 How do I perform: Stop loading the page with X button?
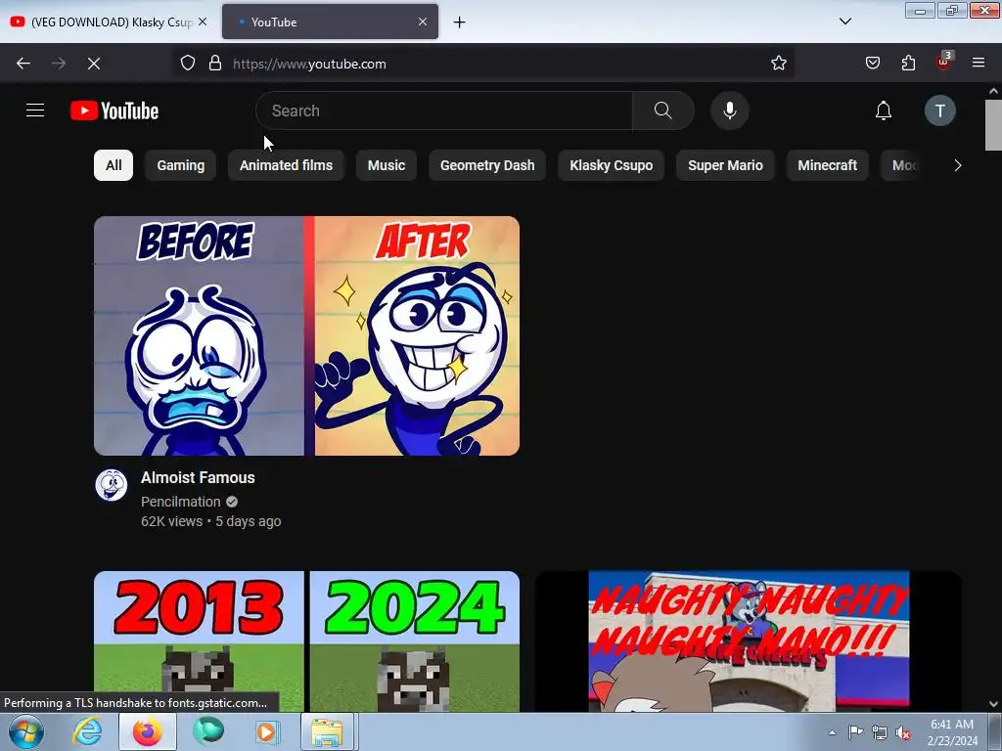[x=94, y=64]
